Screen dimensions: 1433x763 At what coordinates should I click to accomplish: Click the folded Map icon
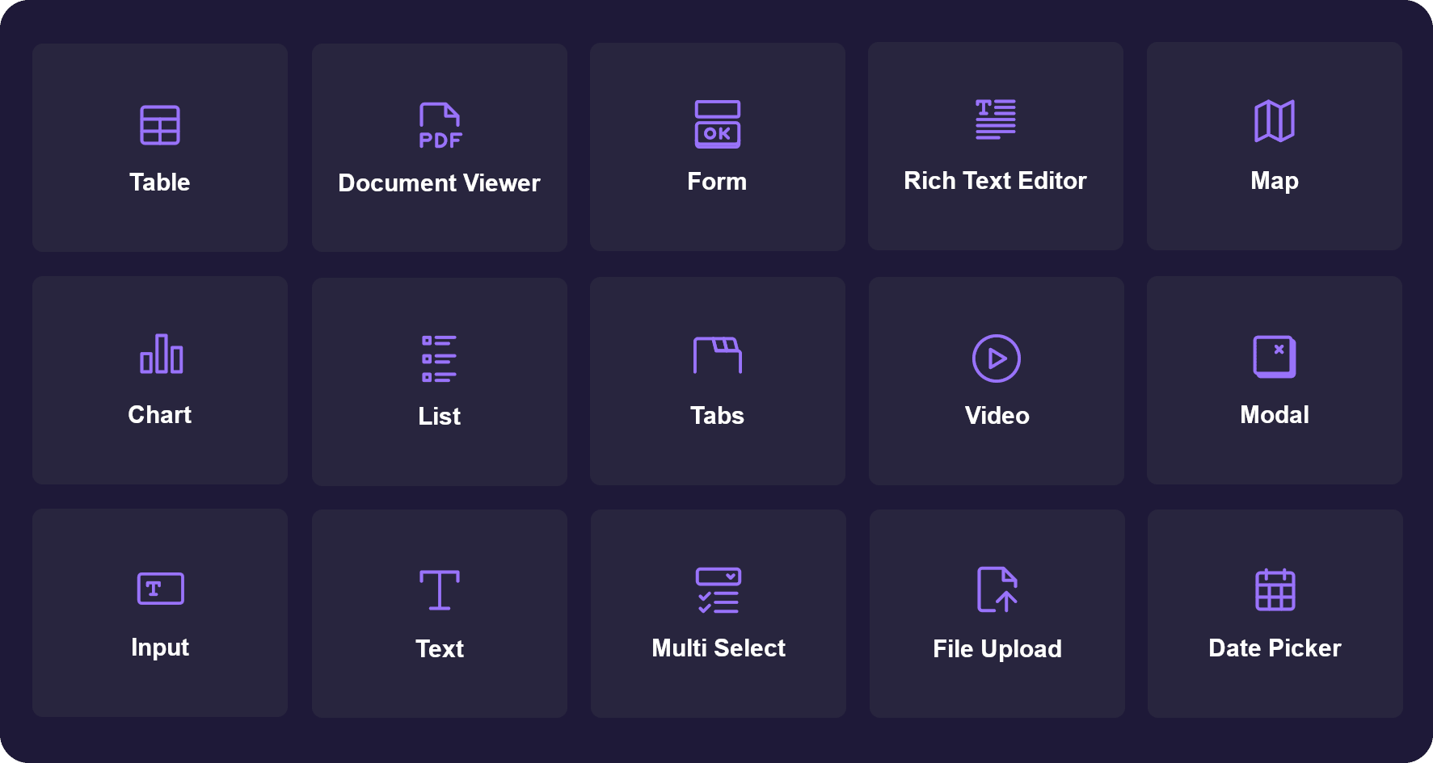click(1275, 121)
